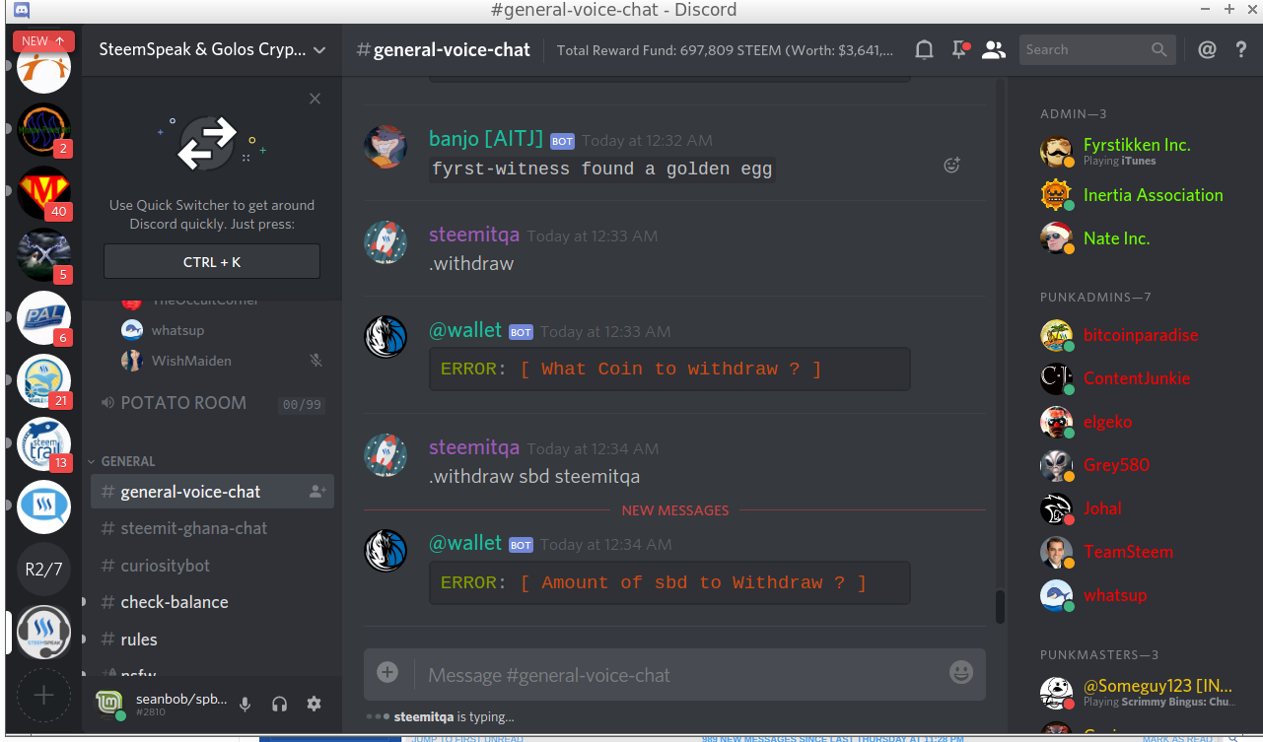This screenshot has width=1263, height=742.
Task: Click the chat scrollbar thumb
Action: [1000, 607]
